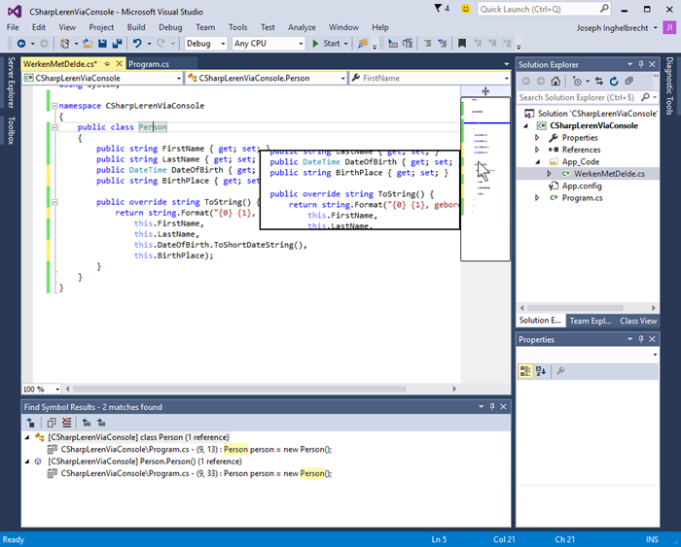
Task: Click the Start debugging button
Action: (x=327, y=44)
